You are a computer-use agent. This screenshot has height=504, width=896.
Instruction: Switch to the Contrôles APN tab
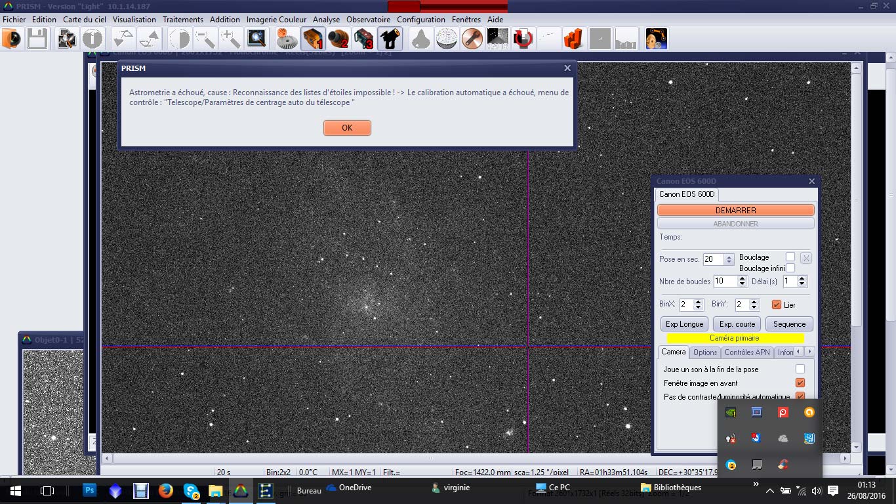click(746, 352)
